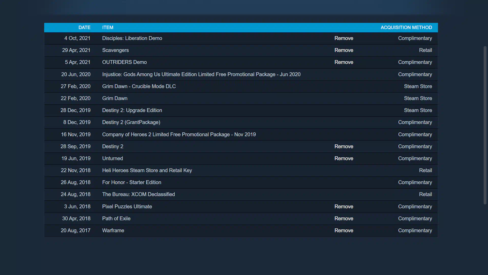This screenshot has width=488, height=275.
Task: Click Retail method in The Bureau row
Action: coord(425,194)
